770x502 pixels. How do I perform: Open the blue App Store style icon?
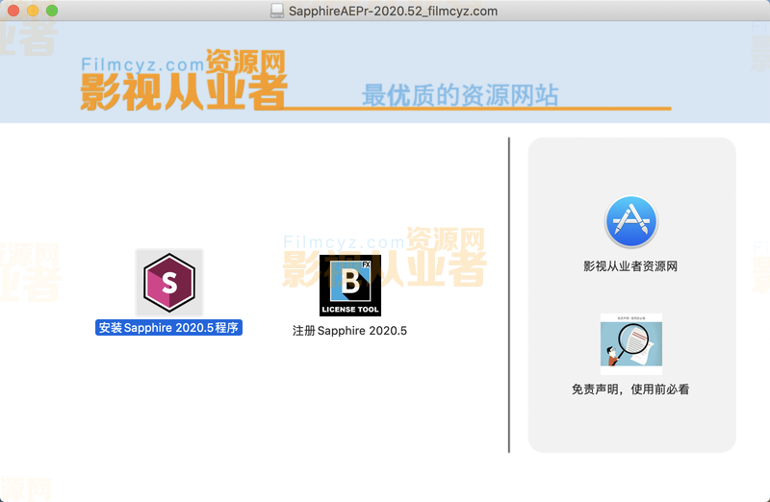point(631,222)
